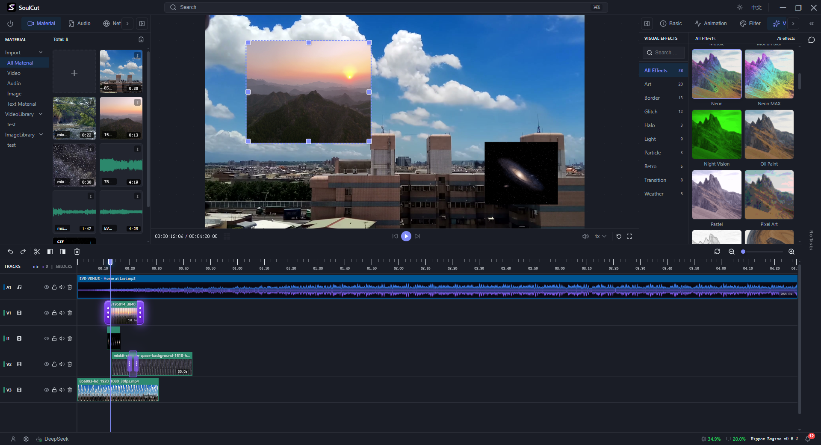Image resolution: width=821 pixels, height=445 pixels.
Task: Click the fullscreen preview icon
Action: pos(629,236)
